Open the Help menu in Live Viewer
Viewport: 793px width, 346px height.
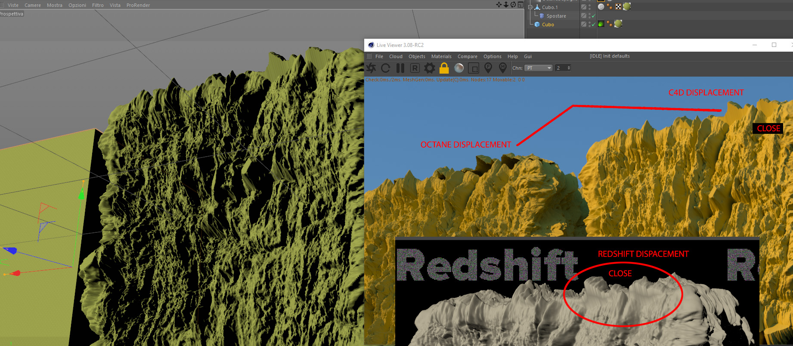[x=512, y=56]
